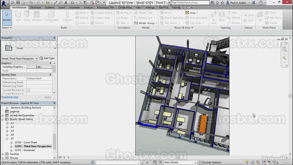Image resolution: width=293 pixels, height=165 pixels.
Task: Click the Legends item in browser
Action: point(15,111)
